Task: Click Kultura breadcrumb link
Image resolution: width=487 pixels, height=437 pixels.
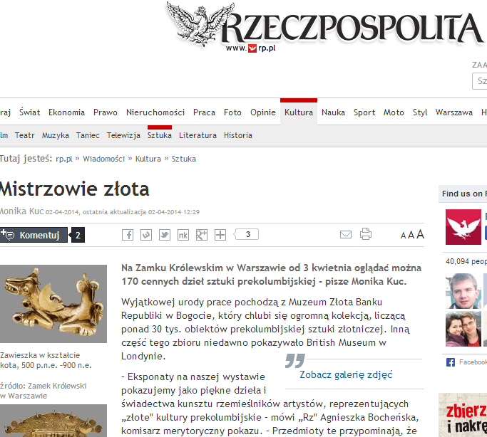Action: click(148, 159)
